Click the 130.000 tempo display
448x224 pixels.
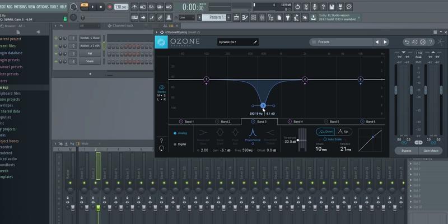(121, 7)
